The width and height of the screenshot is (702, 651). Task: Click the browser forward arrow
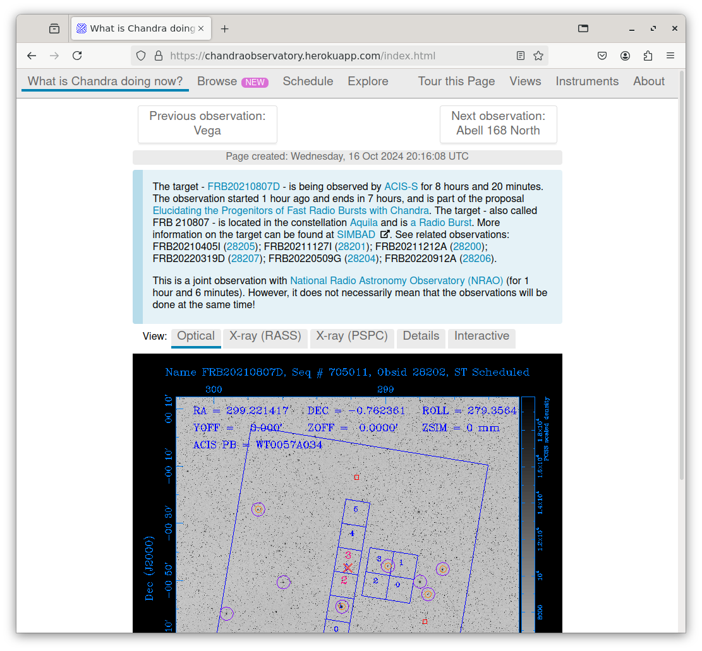click(54, 56)
